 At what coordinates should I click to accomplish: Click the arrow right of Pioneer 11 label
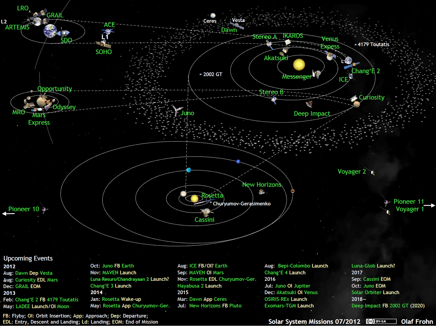tap(430, 205)
